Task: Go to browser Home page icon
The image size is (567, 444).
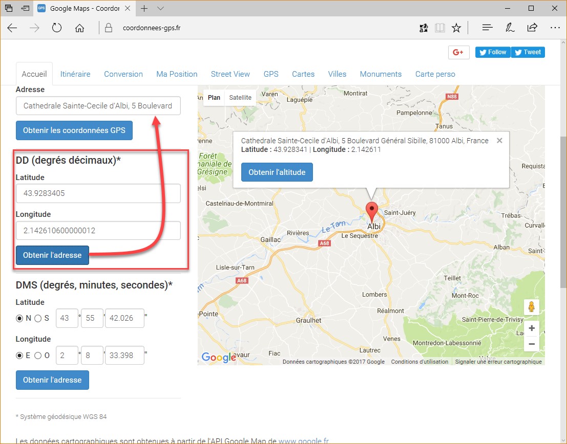Action: click(79, 28)
